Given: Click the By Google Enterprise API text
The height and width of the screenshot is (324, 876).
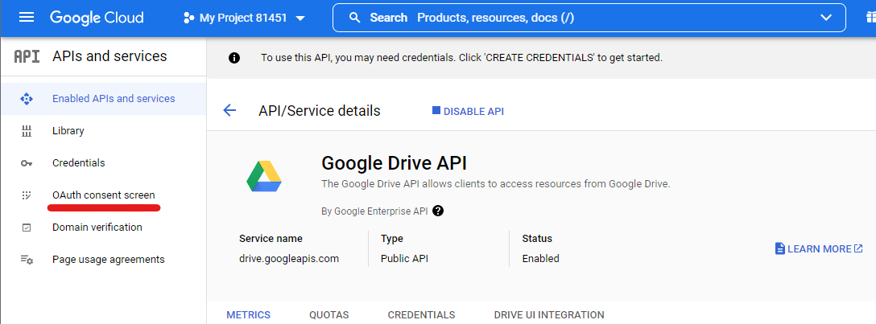Looking at the screenshot, I should coord(374,211).
